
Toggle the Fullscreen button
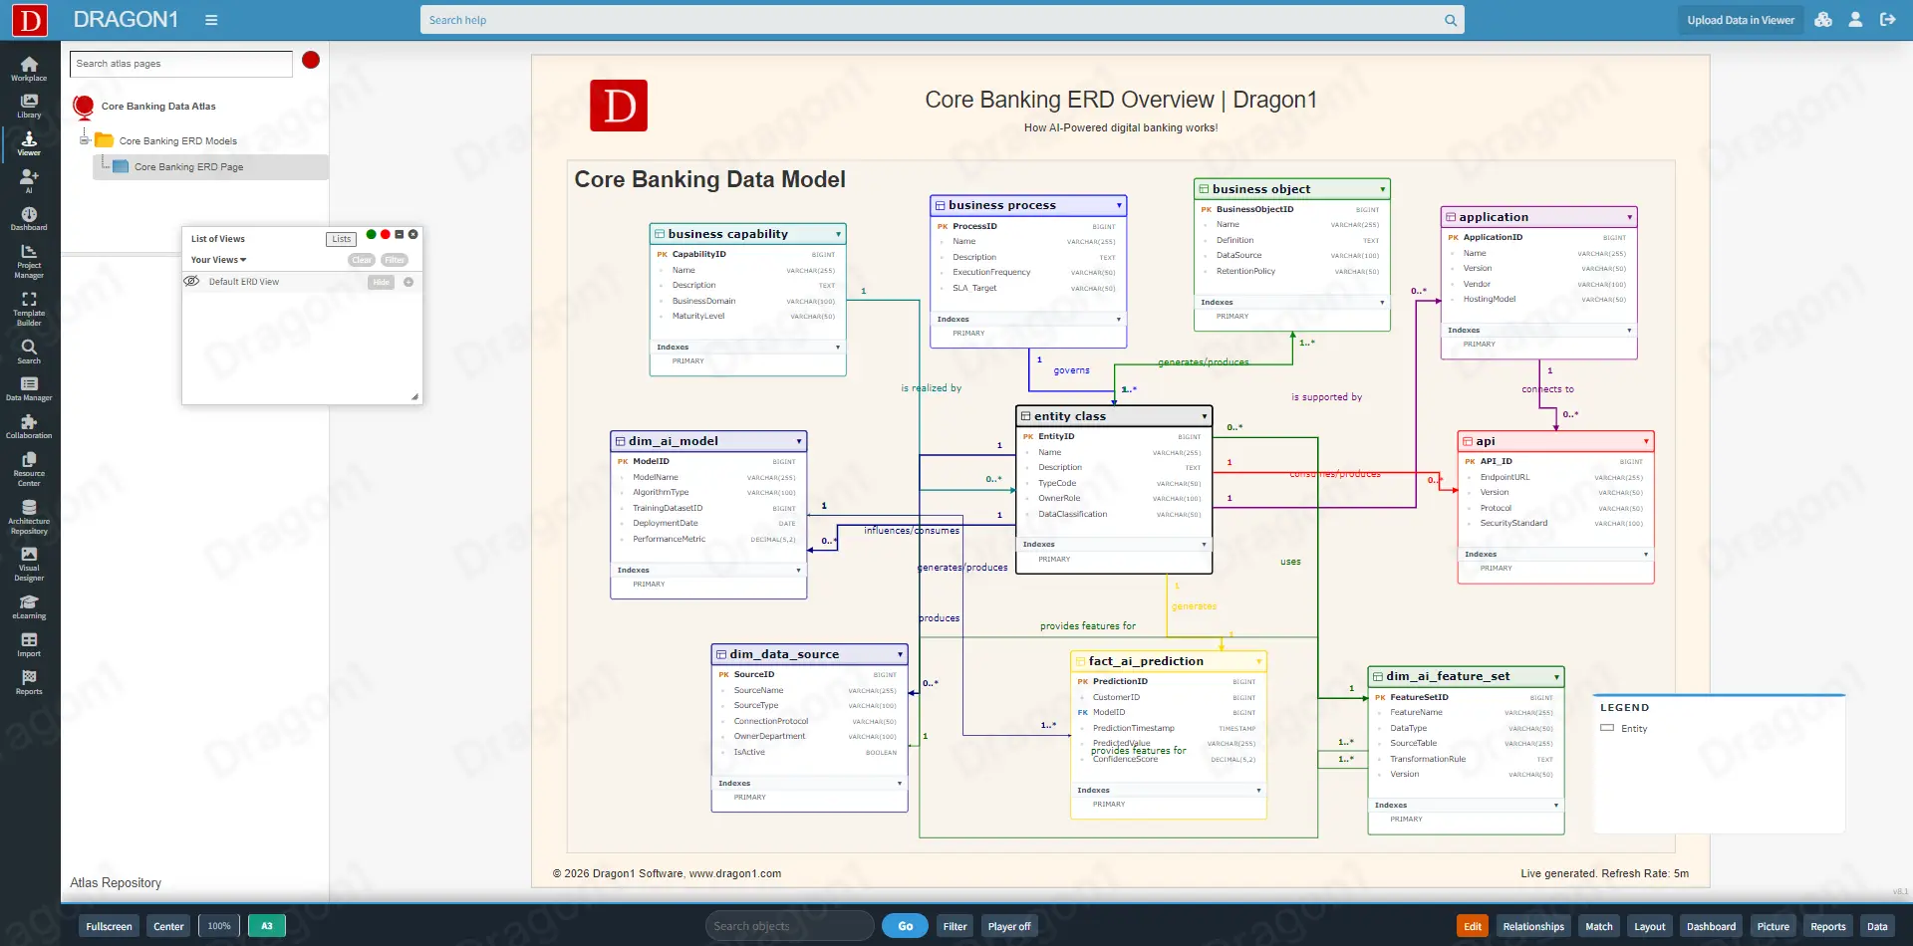pyautogui.click(x=109, y=926)
